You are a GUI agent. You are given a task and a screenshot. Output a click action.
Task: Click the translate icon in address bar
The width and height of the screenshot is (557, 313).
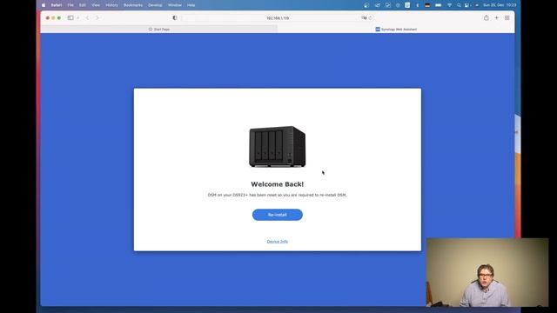[x=364, y=17]
